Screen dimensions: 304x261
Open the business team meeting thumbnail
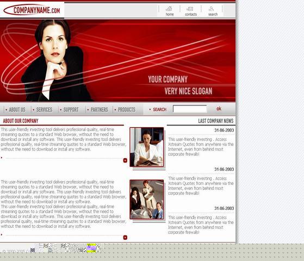(147, 200)
